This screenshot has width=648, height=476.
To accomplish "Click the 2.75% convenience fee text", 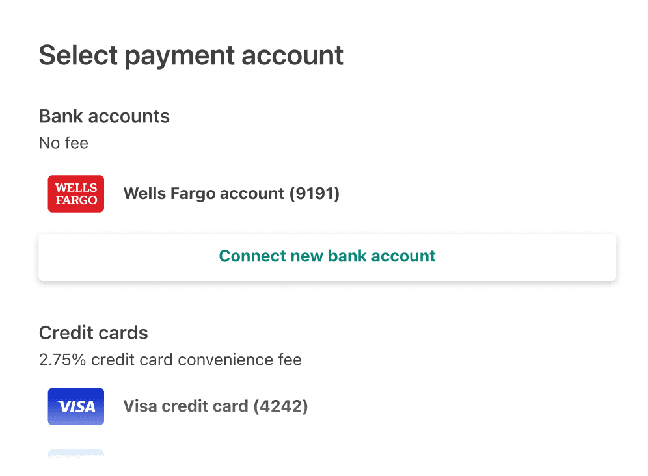I will click(x=170, y=359).
